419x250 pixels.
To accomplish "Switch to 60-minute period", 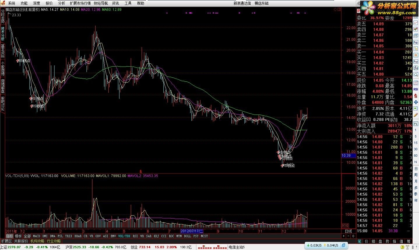I will point(416,156).
